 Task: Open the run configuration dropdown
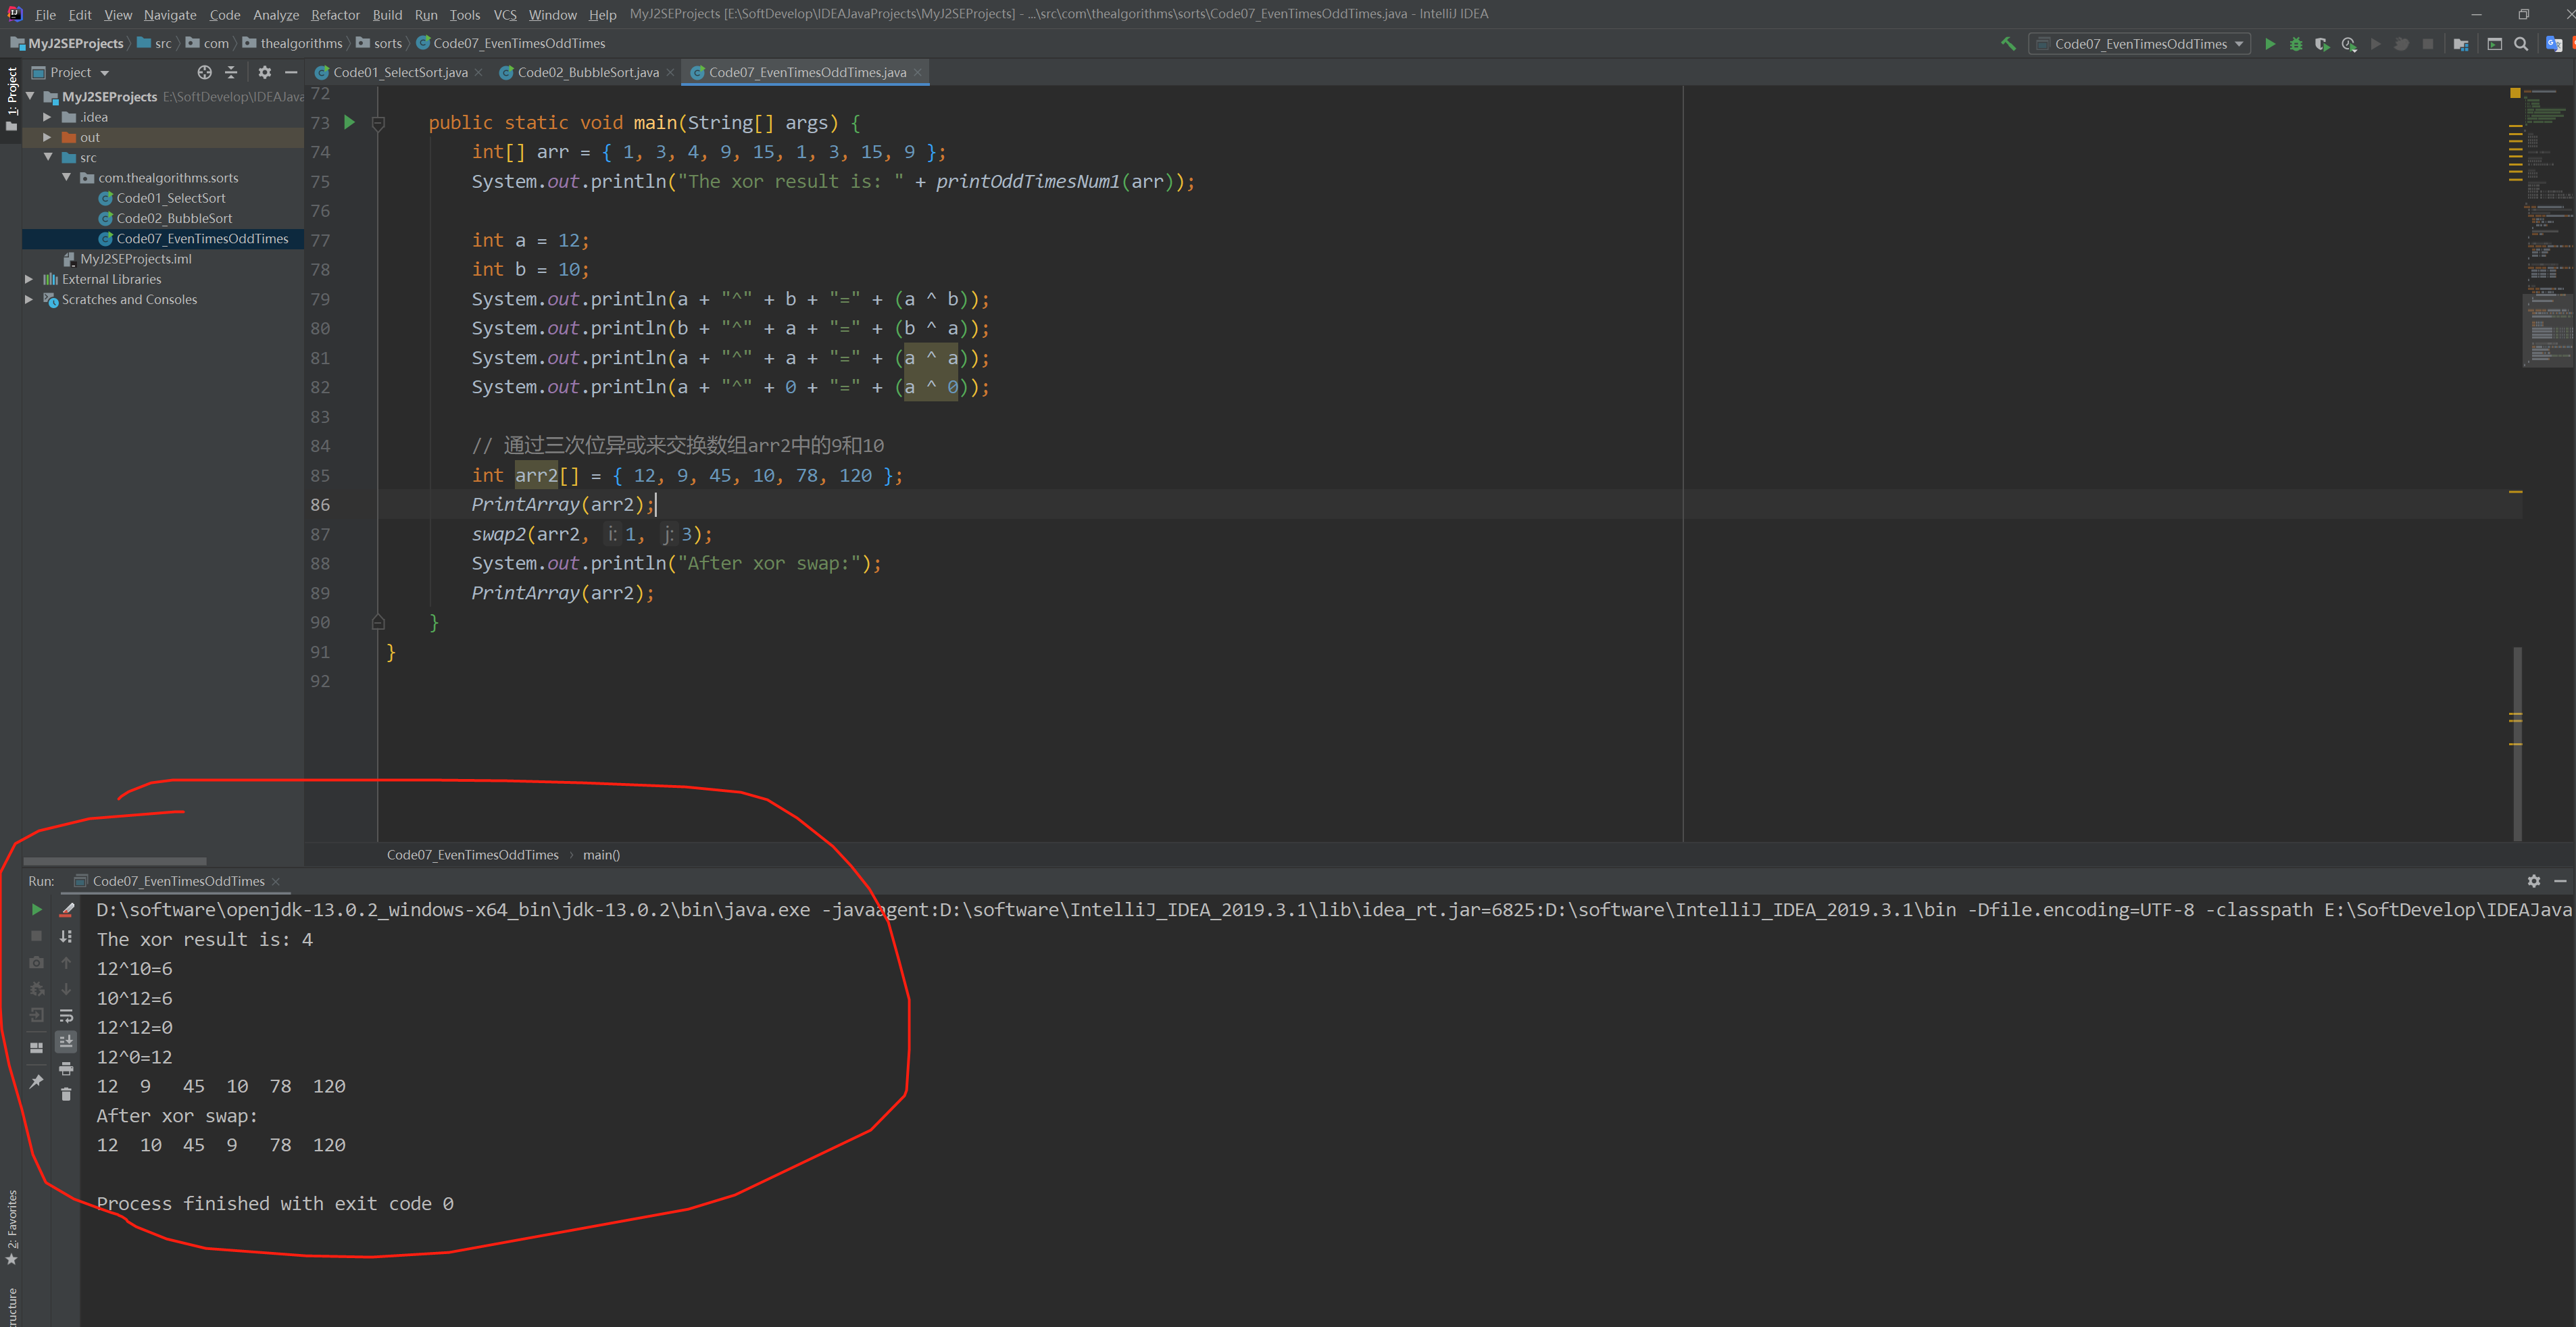tap(2139, 43)
